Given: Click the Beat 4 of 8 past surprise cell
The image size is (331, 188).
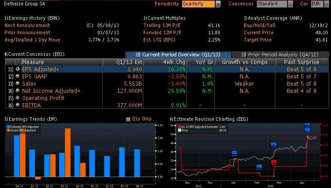Looking at the screenshot, I should [302, 91].
